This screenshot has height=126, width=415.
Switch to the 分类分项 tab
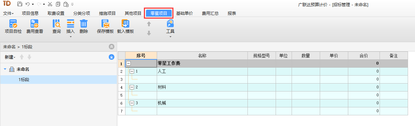82,13
